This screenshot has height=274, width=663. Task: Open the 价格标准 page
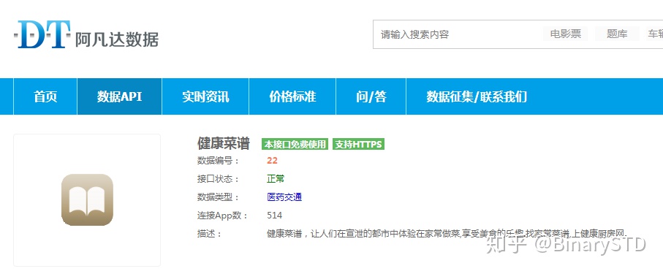[x=292, y=96]
